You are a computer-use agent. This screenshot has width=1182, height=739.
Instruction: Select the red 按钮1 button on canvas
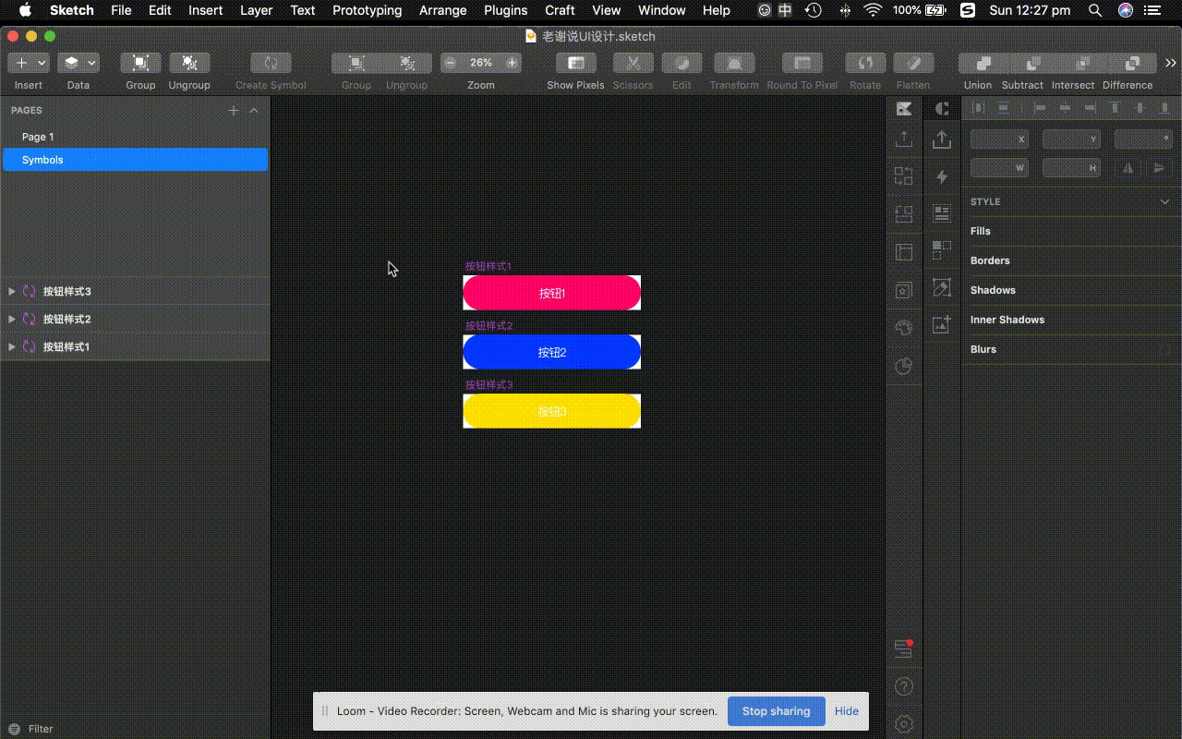pyautogui.click(x=551, y=293)
